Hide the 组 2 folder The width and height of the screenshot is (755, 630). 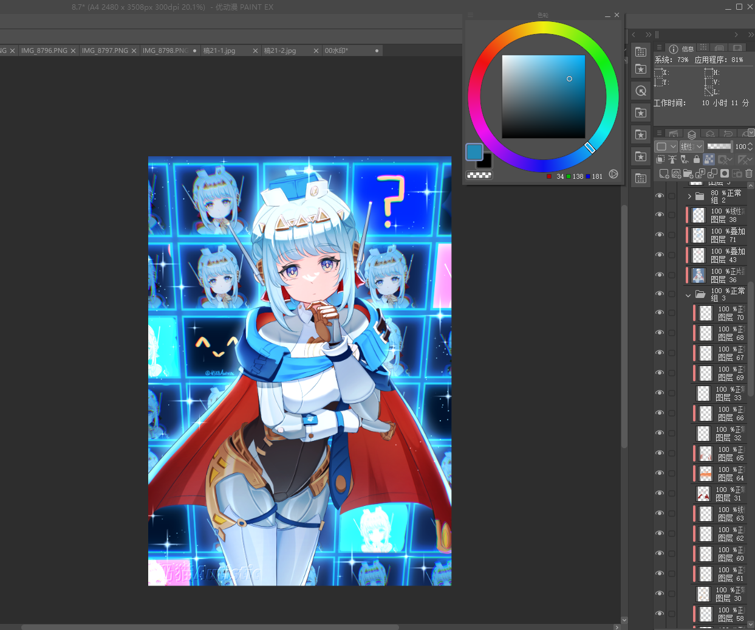659,196
